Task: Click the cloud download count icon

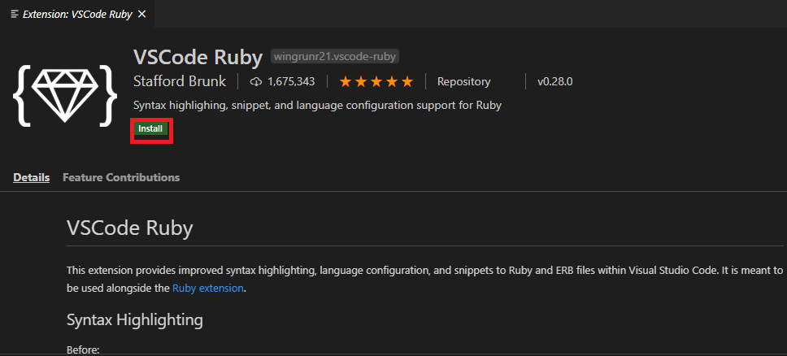Action: [x=256, y=81]
